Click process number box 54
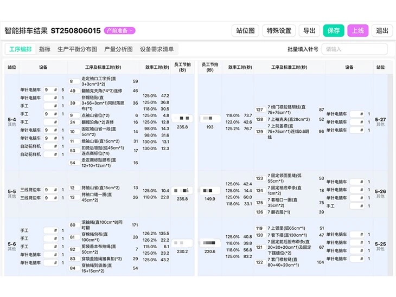The height and width of the screenshot is (297, 396). [74, 163]
